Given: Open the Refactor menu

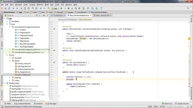Looking at the screenshot, I should (x=40, y=5).
